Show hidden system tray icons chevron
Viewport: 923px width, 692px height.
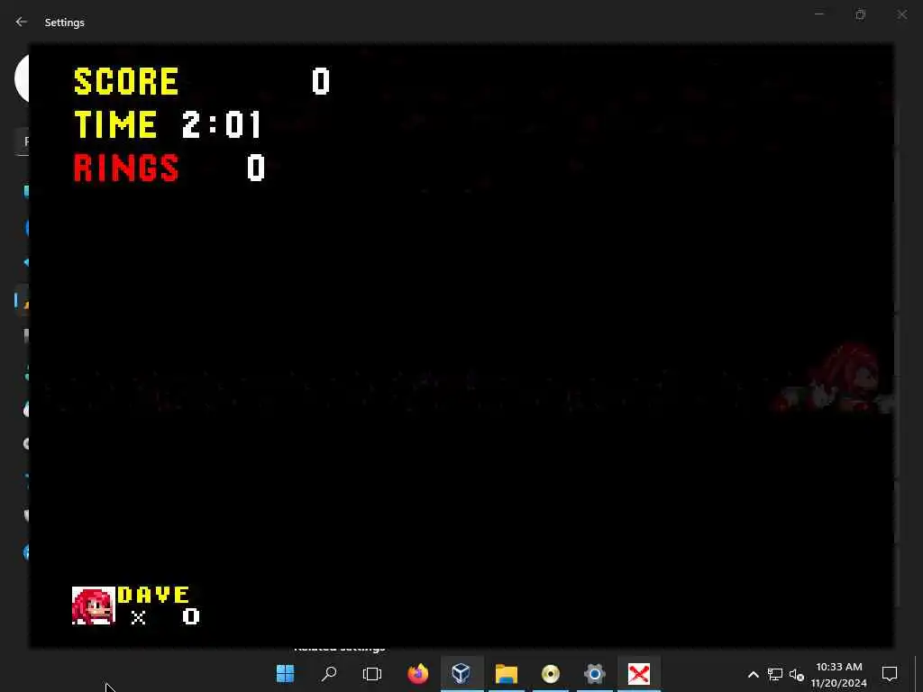[753, 674]
